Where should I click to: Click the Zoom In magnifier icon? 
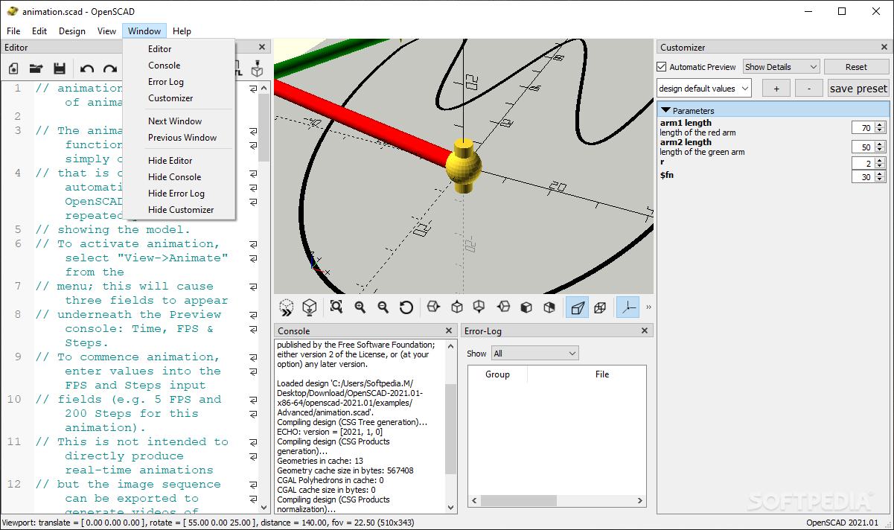(360, 307)
